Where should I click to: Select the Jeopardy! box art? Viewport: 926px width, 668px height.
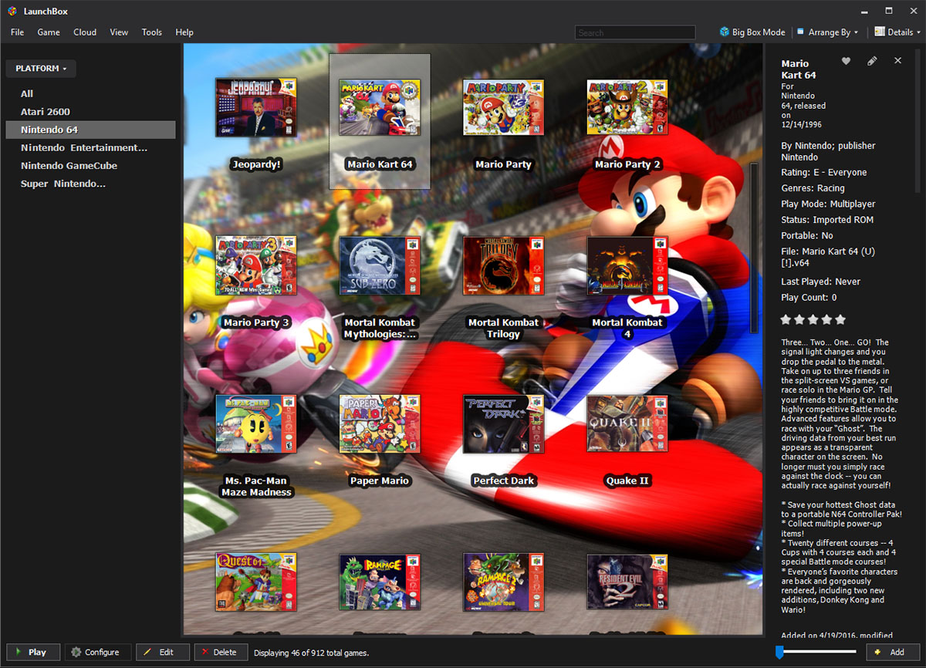[256, 107]
